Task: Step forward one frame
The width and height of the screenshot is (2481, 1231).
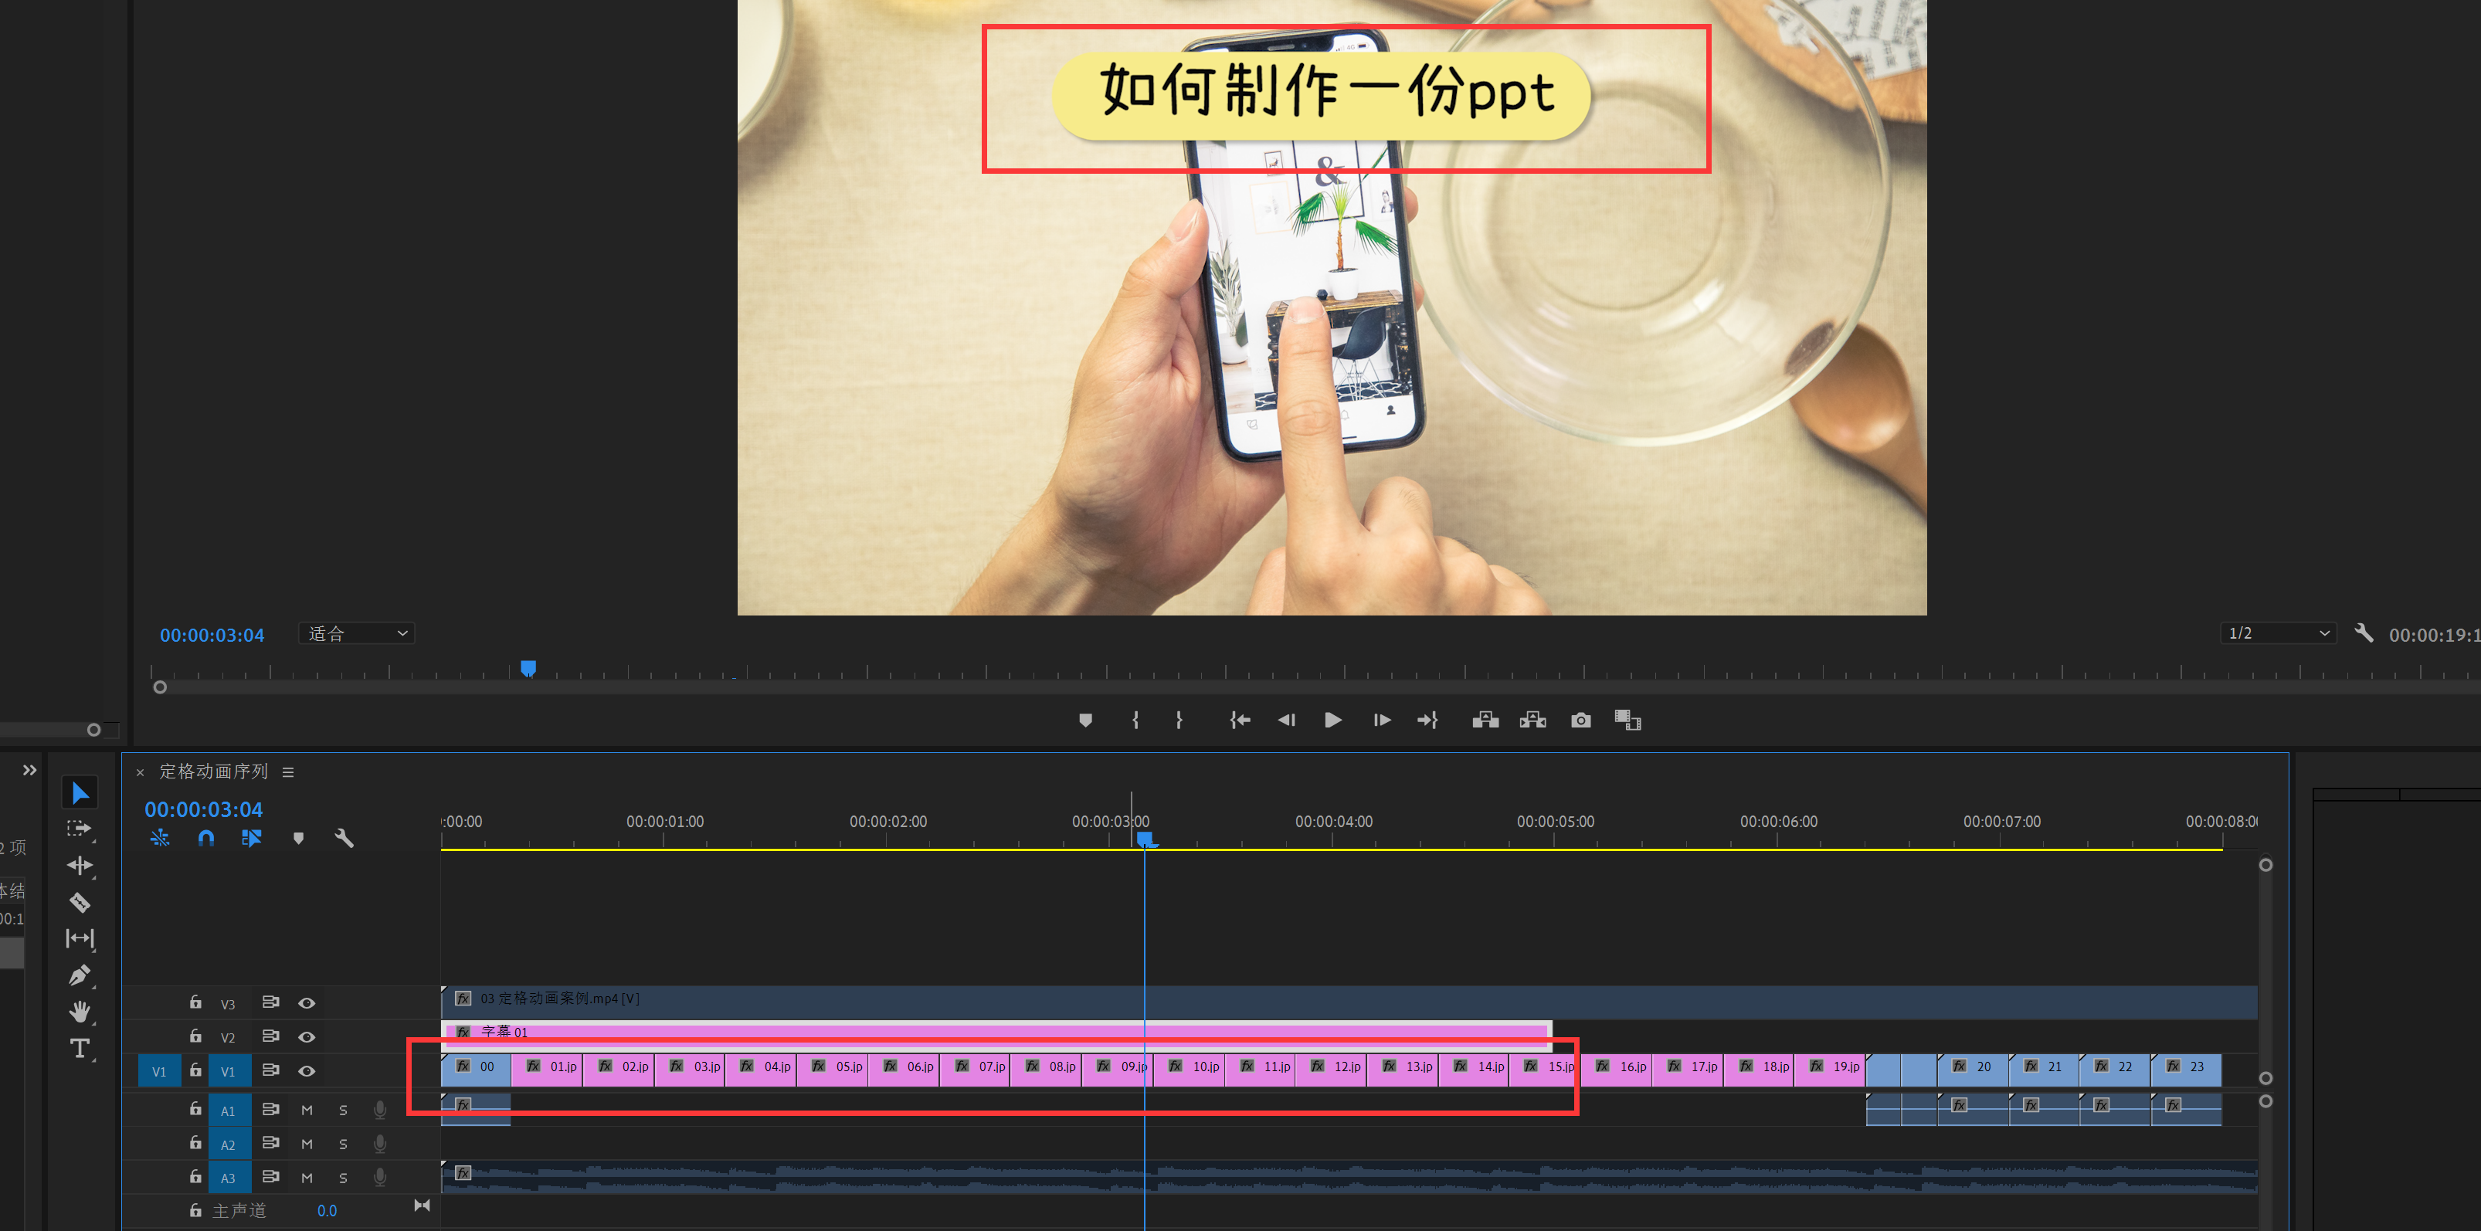Action: [1381, 720]
